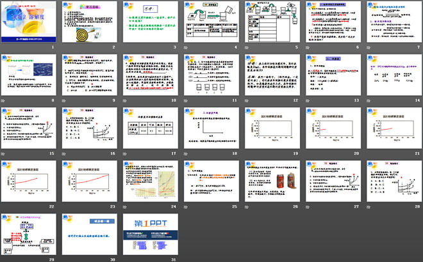
Task: Select slide 7 thumbnail
Action: (x=392, y=24)
